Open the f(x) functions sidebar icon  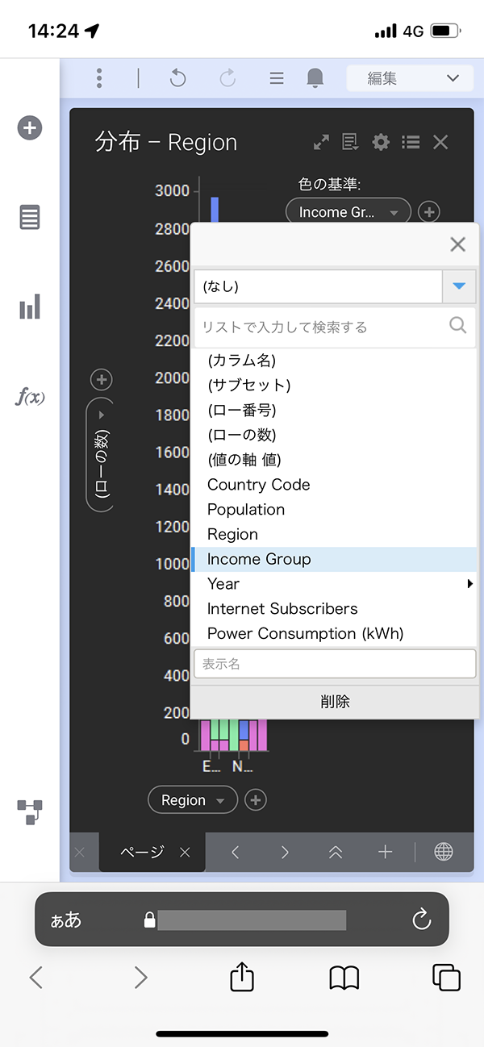[x=30, y=398]
